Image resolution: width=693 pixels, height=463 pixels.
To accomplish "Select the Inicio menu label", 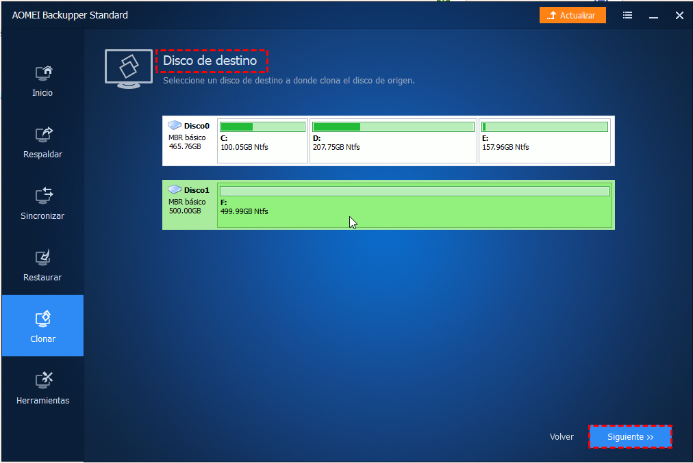I will (42, 93).
